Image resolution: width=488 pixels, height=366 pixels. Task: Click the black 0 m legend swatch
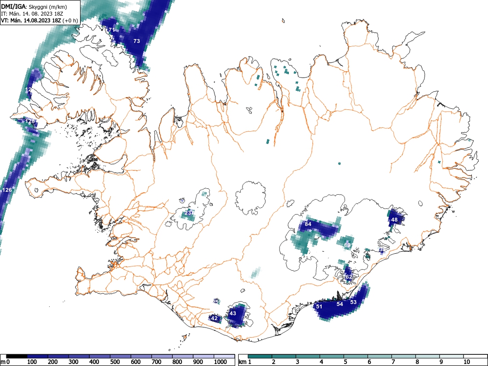[x=17, y=356]
